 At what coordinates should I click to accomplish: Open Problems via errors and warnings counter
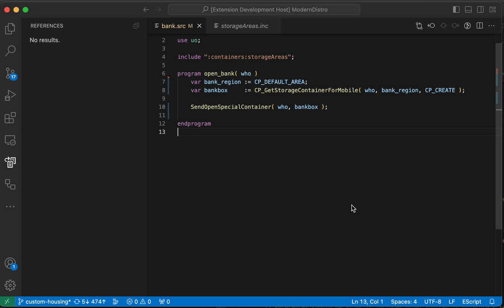point(139,302)
